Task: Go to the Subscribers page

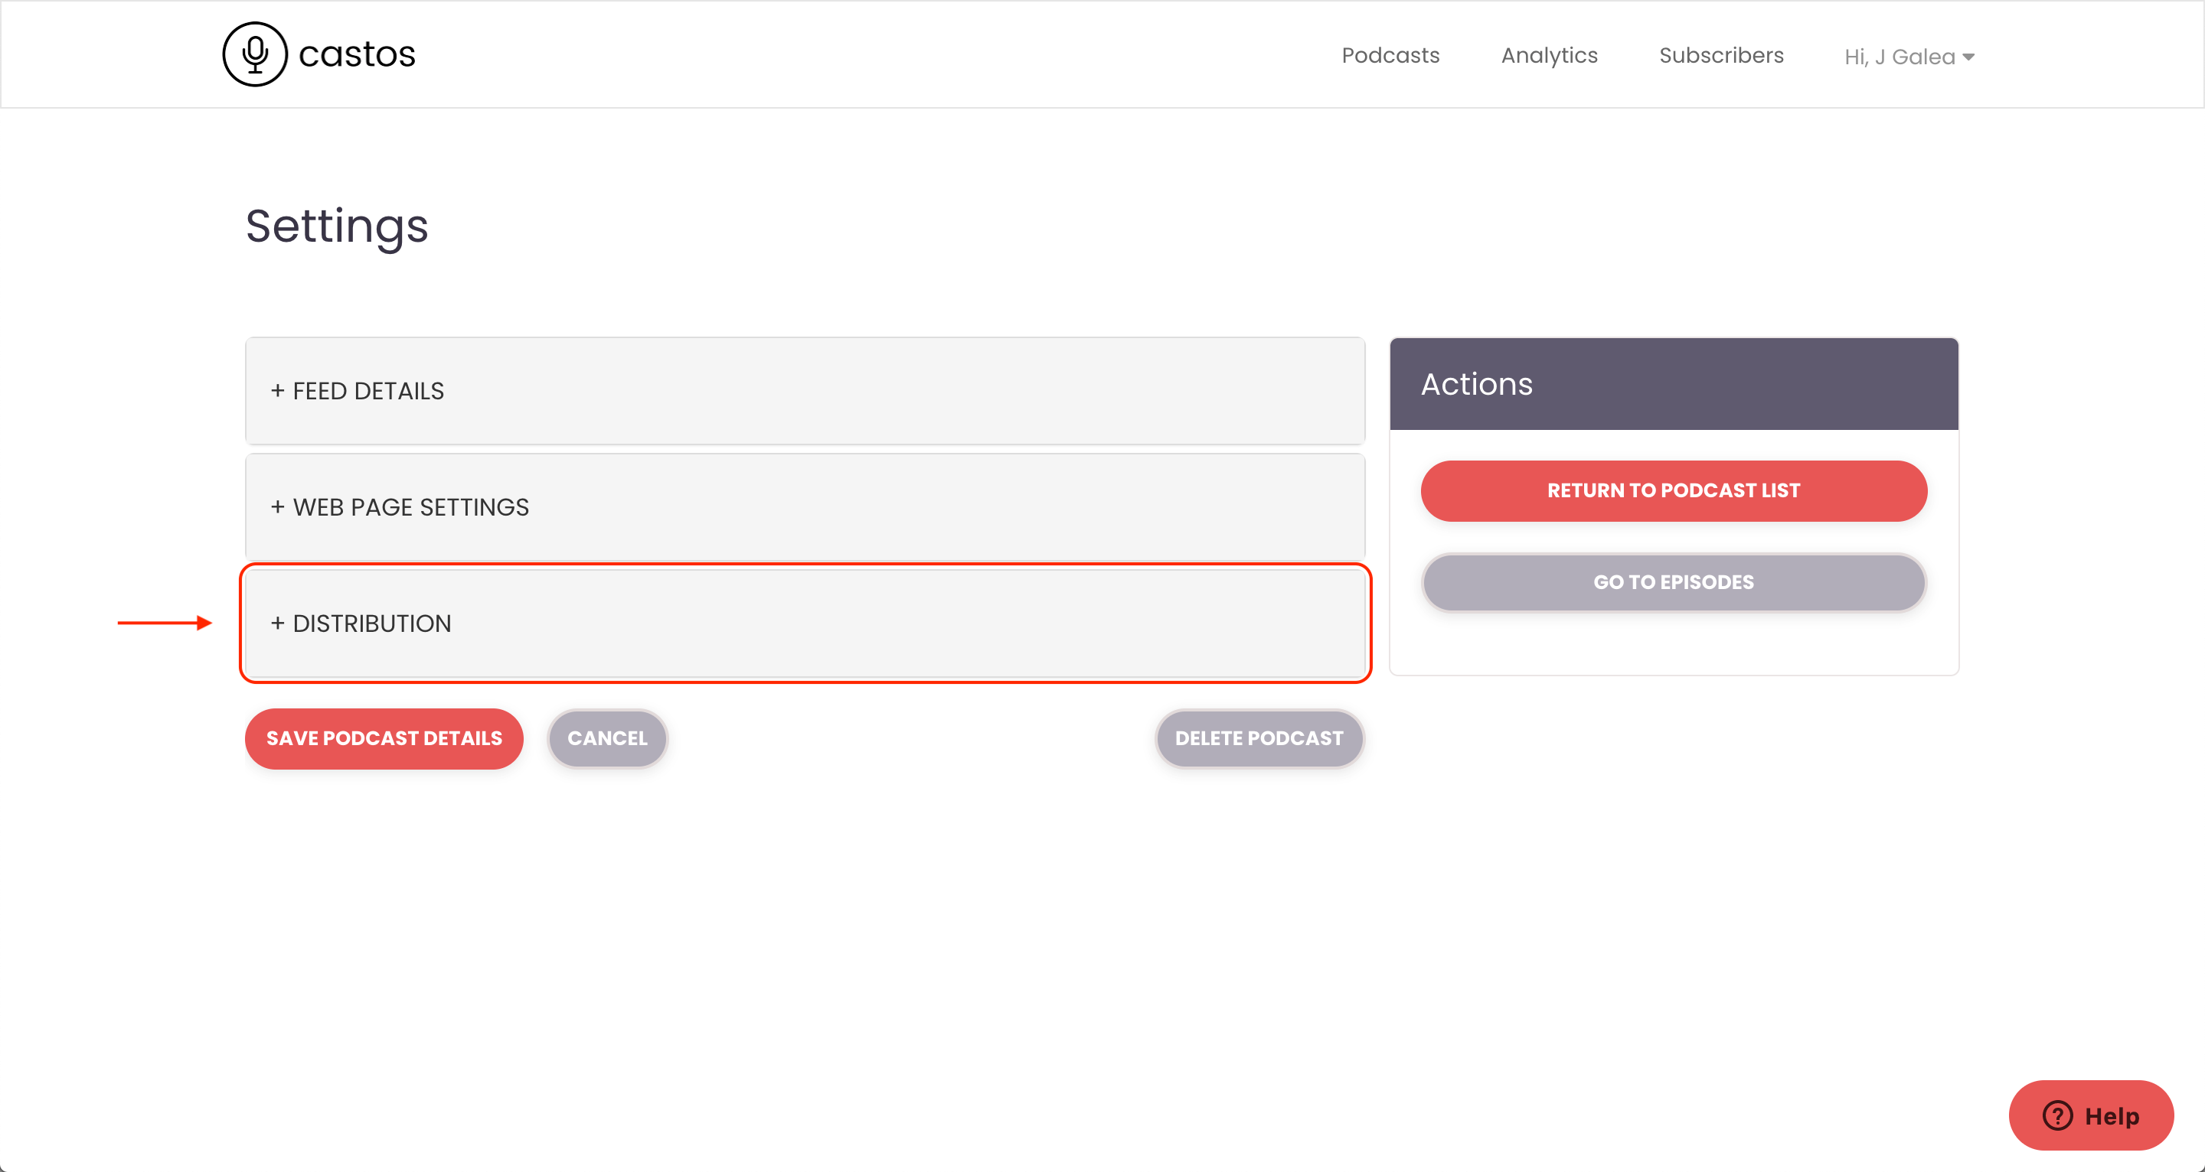Action: click(x=1721, y=56)
